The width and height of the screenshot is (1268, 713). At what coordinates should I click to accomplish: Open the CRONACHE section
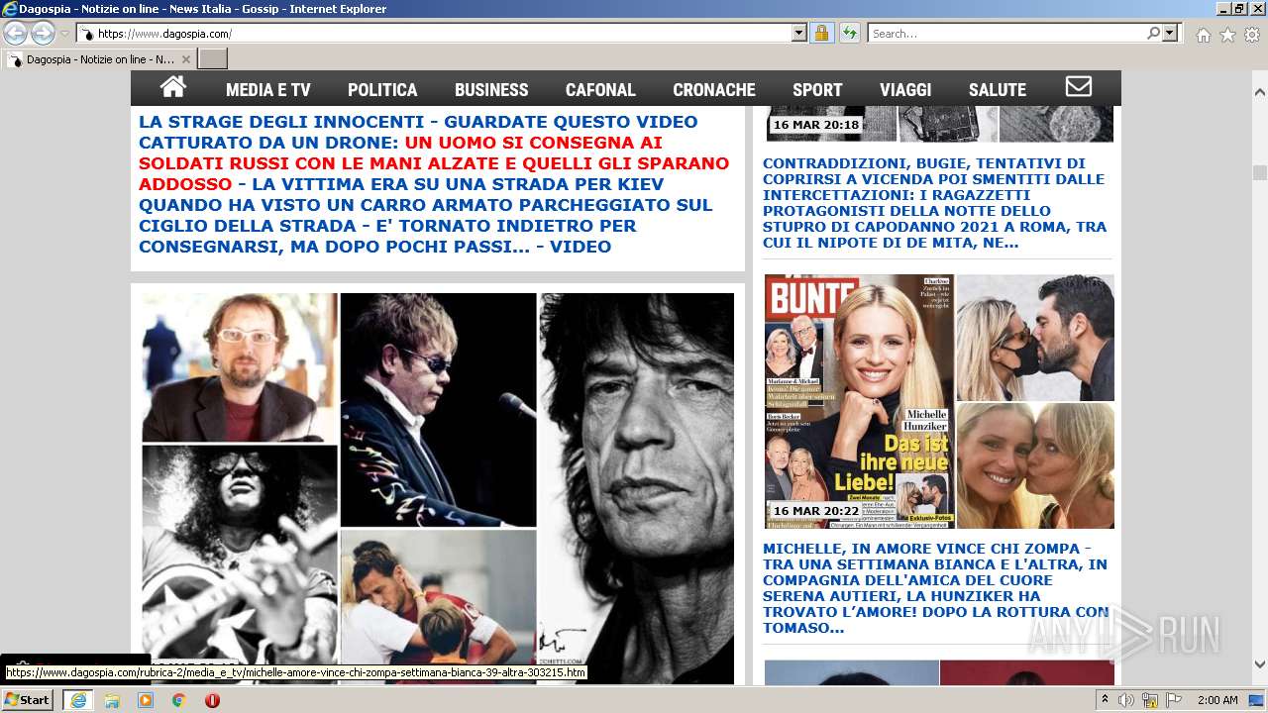coord(714,90)
